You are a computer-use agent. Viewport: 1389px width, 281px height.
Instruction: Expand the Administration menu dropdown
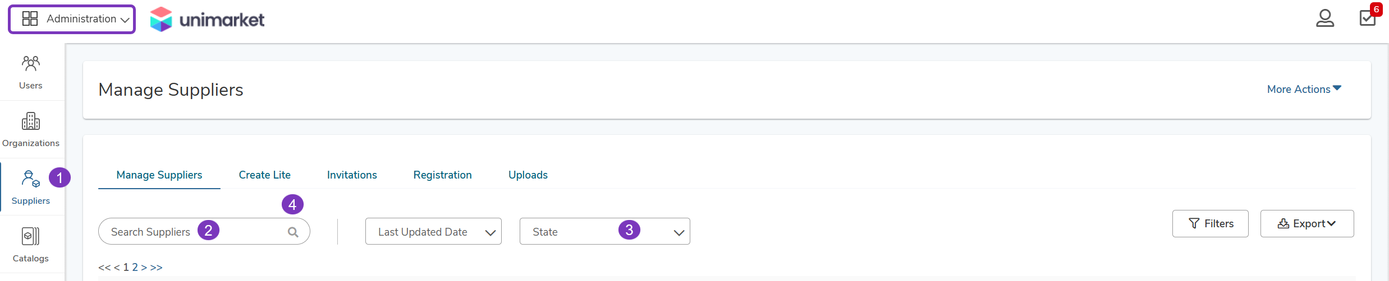(x=72, y=19)
